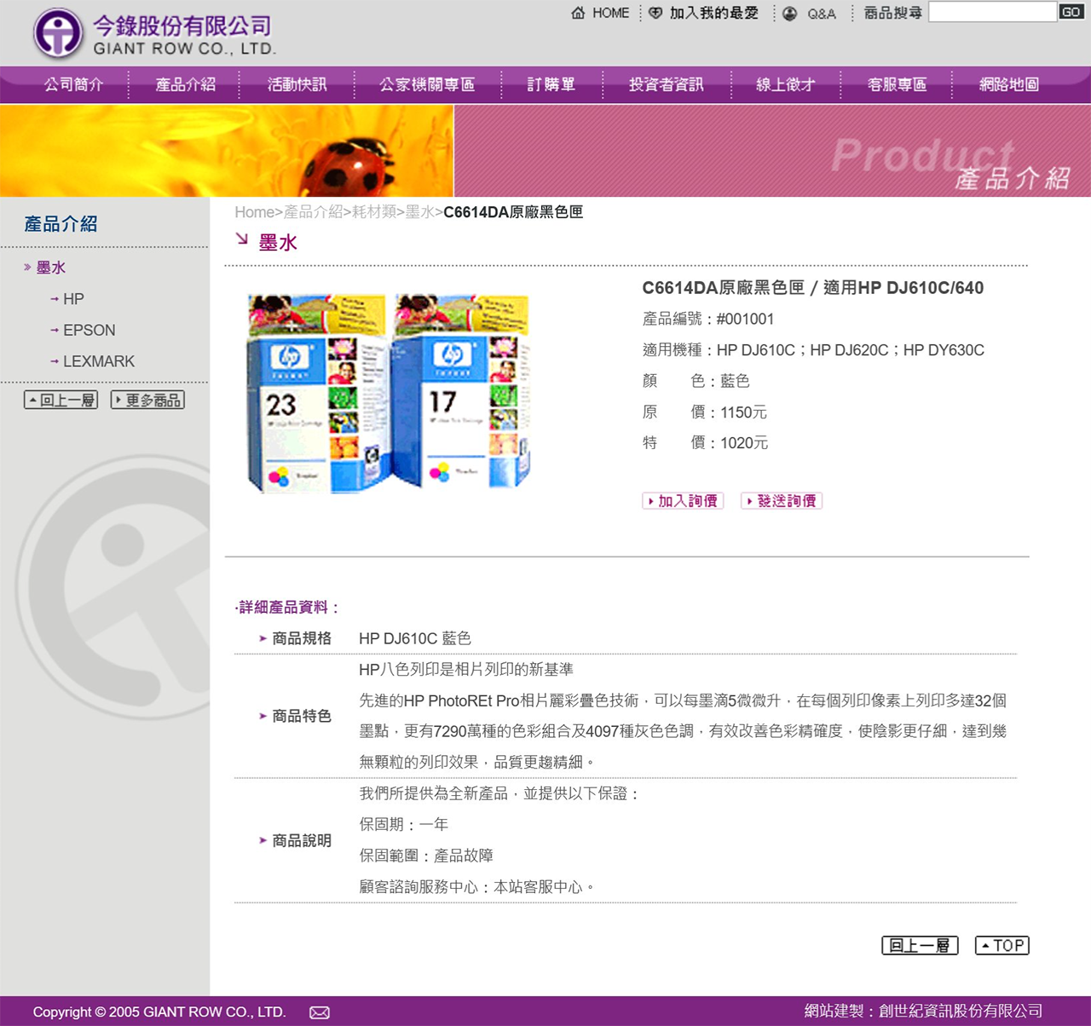Click the 發送詢價 button
1091x1026 pixels.
pyautogui.click(x=782, y=501)
